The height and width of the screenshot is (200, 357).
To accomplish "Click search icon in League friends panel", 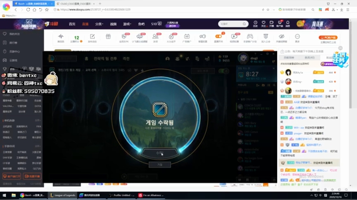I will (x=274, y=85).
